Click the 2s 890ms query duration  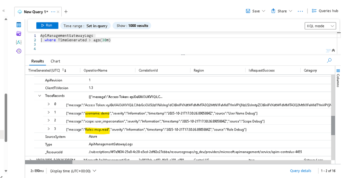pos(37,171)
